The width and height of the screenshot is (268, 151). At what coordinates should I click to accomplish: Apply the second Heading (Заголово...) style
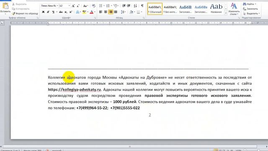point(201,9)
